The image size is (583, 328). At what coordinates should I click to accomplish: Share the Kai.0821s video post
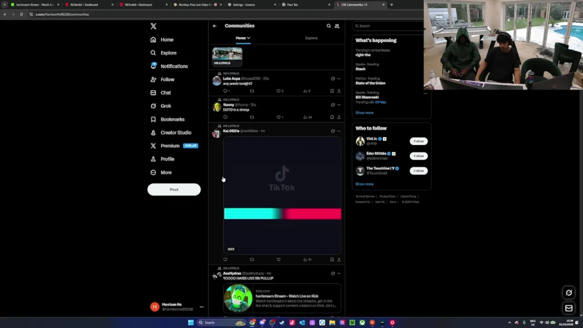click(x=339, y=260)
